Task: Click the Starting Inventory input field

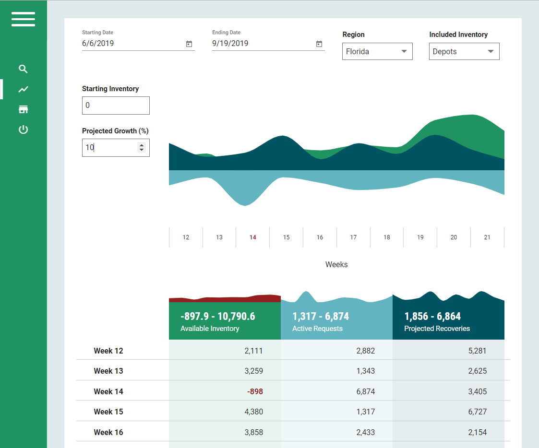Action: (116, 106)
